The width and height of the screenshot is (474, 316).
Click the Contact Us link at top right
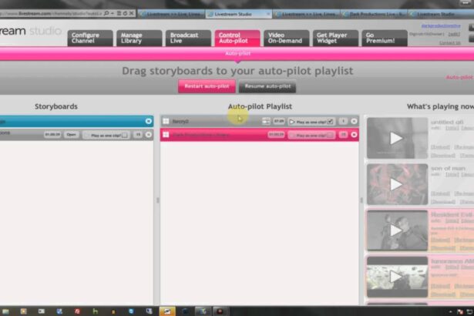450,43
